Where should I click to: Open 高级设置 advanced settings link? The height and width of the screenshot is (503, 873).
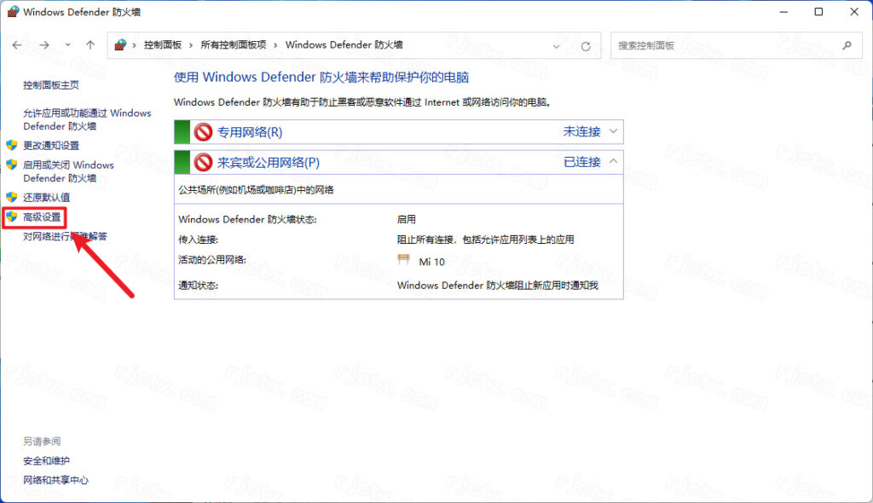pos(42,217)
